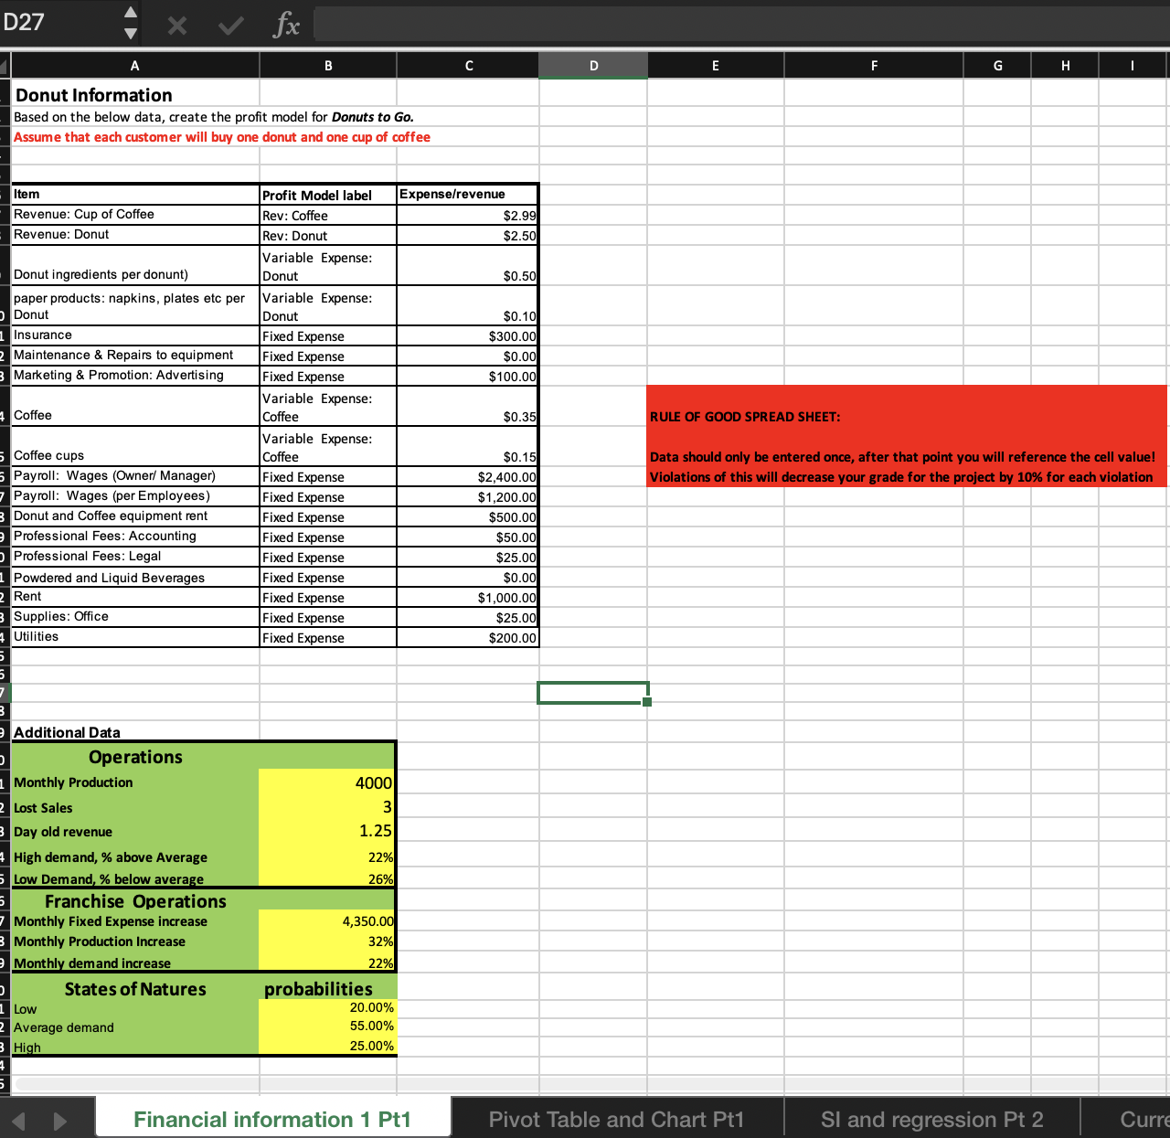This screenshot has height=1138, width=1170.
Task: Click the Name Box down stepper arrow
Action: pos(130,33)
